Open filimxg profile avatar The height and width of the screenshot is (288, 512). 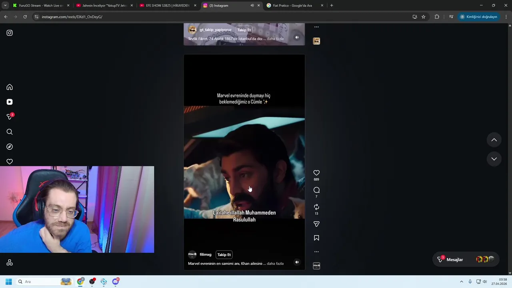tap(192, 255)
